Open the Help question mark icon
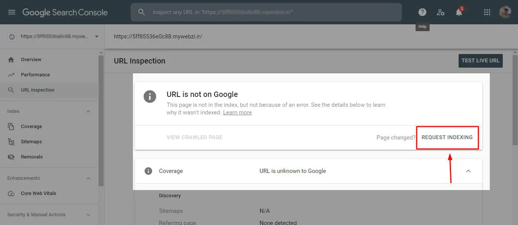The width and height of the screenshot is (518, 225). tap(422, 12)
